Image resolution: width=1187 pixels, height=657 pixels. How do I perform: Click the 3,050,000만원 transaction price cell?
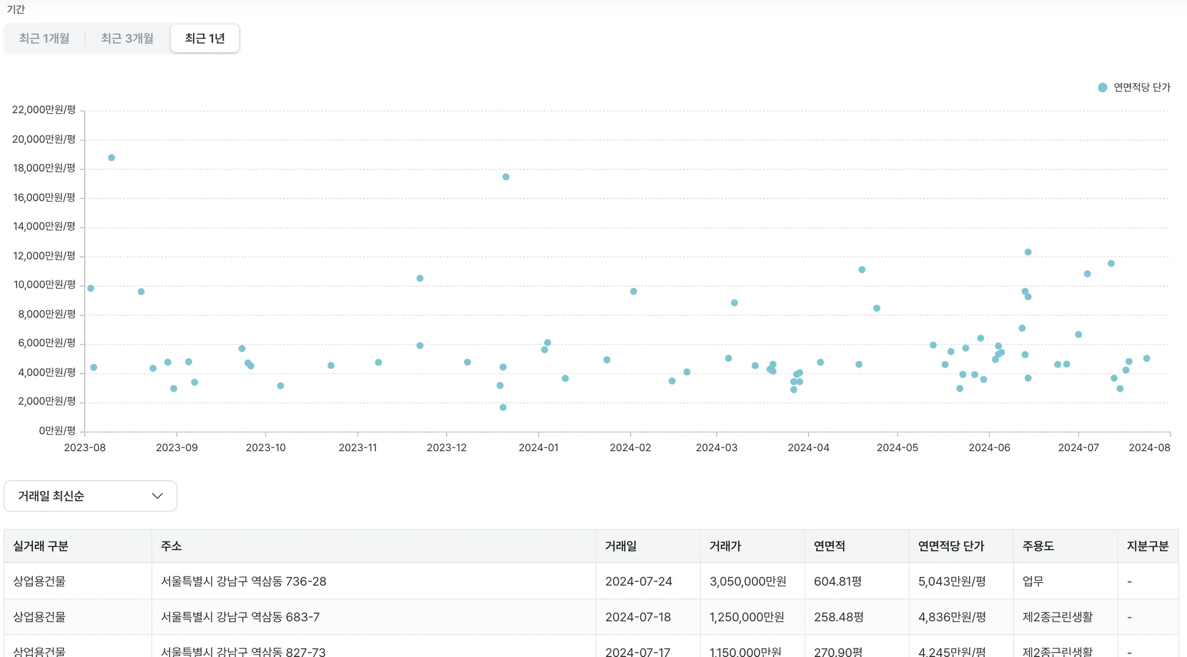tap(748, 581)
